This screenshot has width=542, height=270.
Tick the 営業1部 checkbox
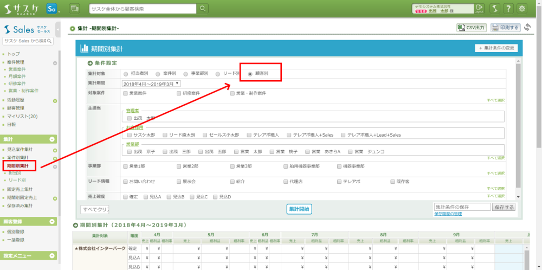126,166
